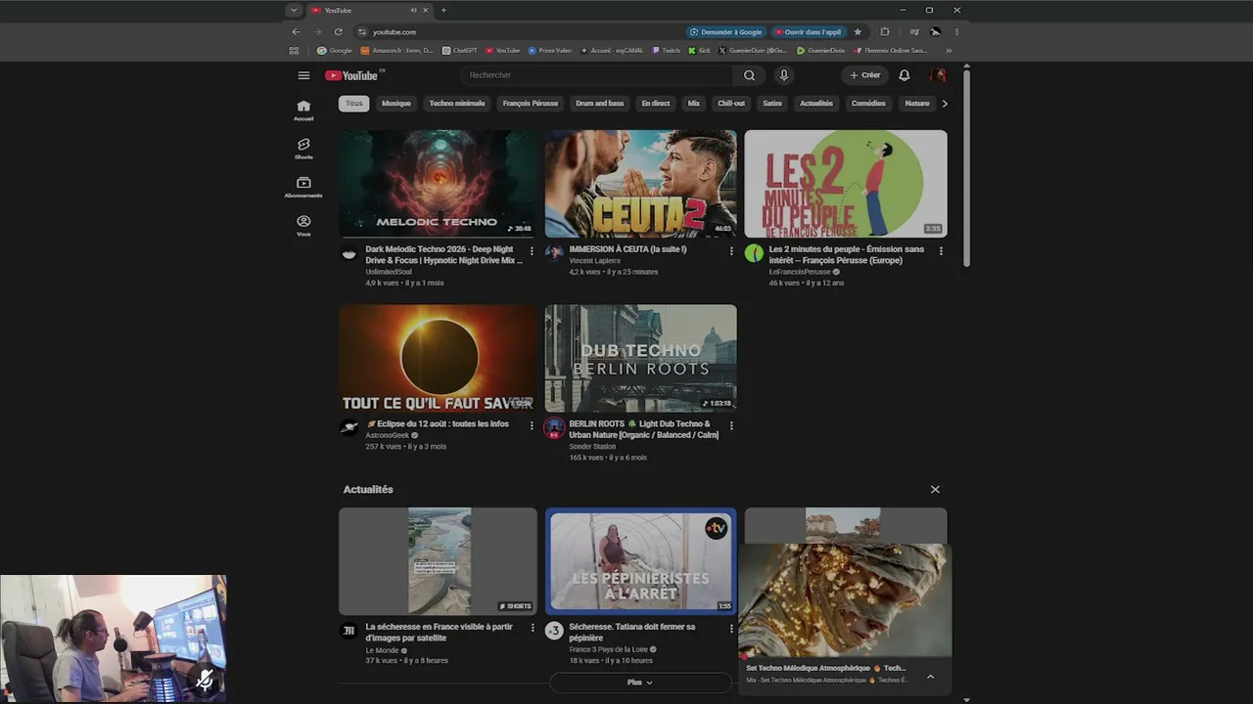Open Abonnements in the sidebar
Image resolution: width=1253 pixels, height=704 pixels.
tap(303, 187)
